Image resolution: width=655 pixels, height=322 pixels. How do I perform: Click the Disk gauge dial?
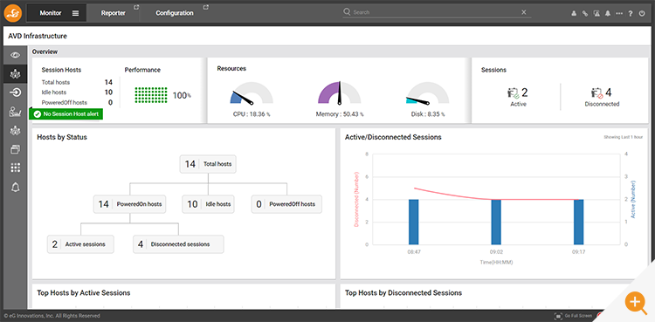coord(427,93)
